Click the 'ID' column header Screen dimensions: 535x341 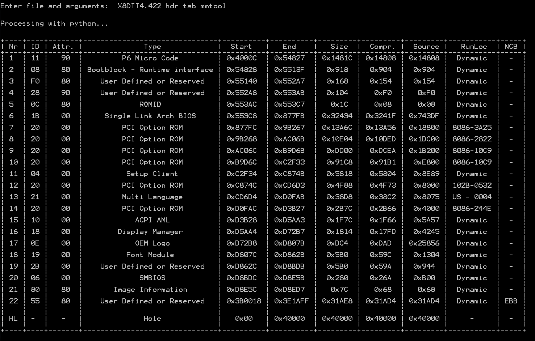[35, 46]
